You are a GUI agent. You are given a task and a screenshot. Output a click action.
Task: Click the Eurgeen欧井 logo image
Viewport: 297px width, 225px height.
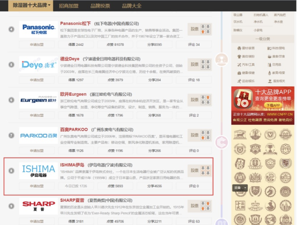pos(38,100)
